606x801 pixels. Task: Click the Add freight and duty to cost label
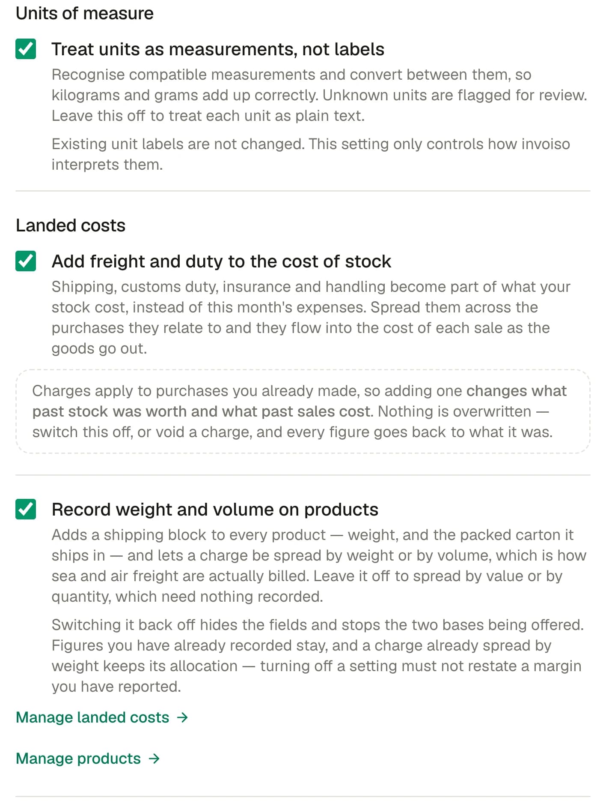click(221, 261)
